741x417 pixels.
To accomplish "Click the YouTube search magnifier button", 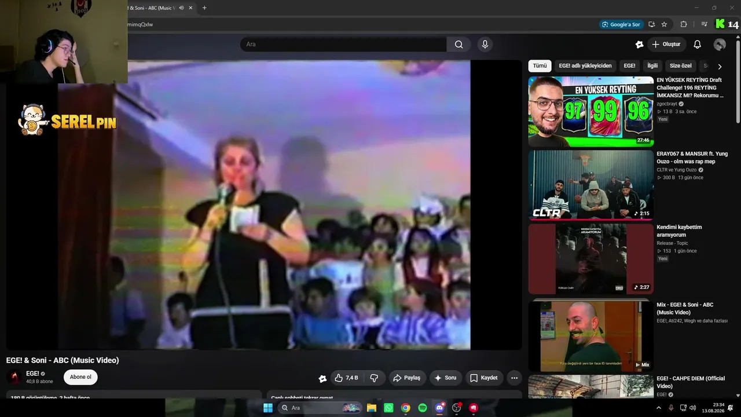I will pos(458,45).
